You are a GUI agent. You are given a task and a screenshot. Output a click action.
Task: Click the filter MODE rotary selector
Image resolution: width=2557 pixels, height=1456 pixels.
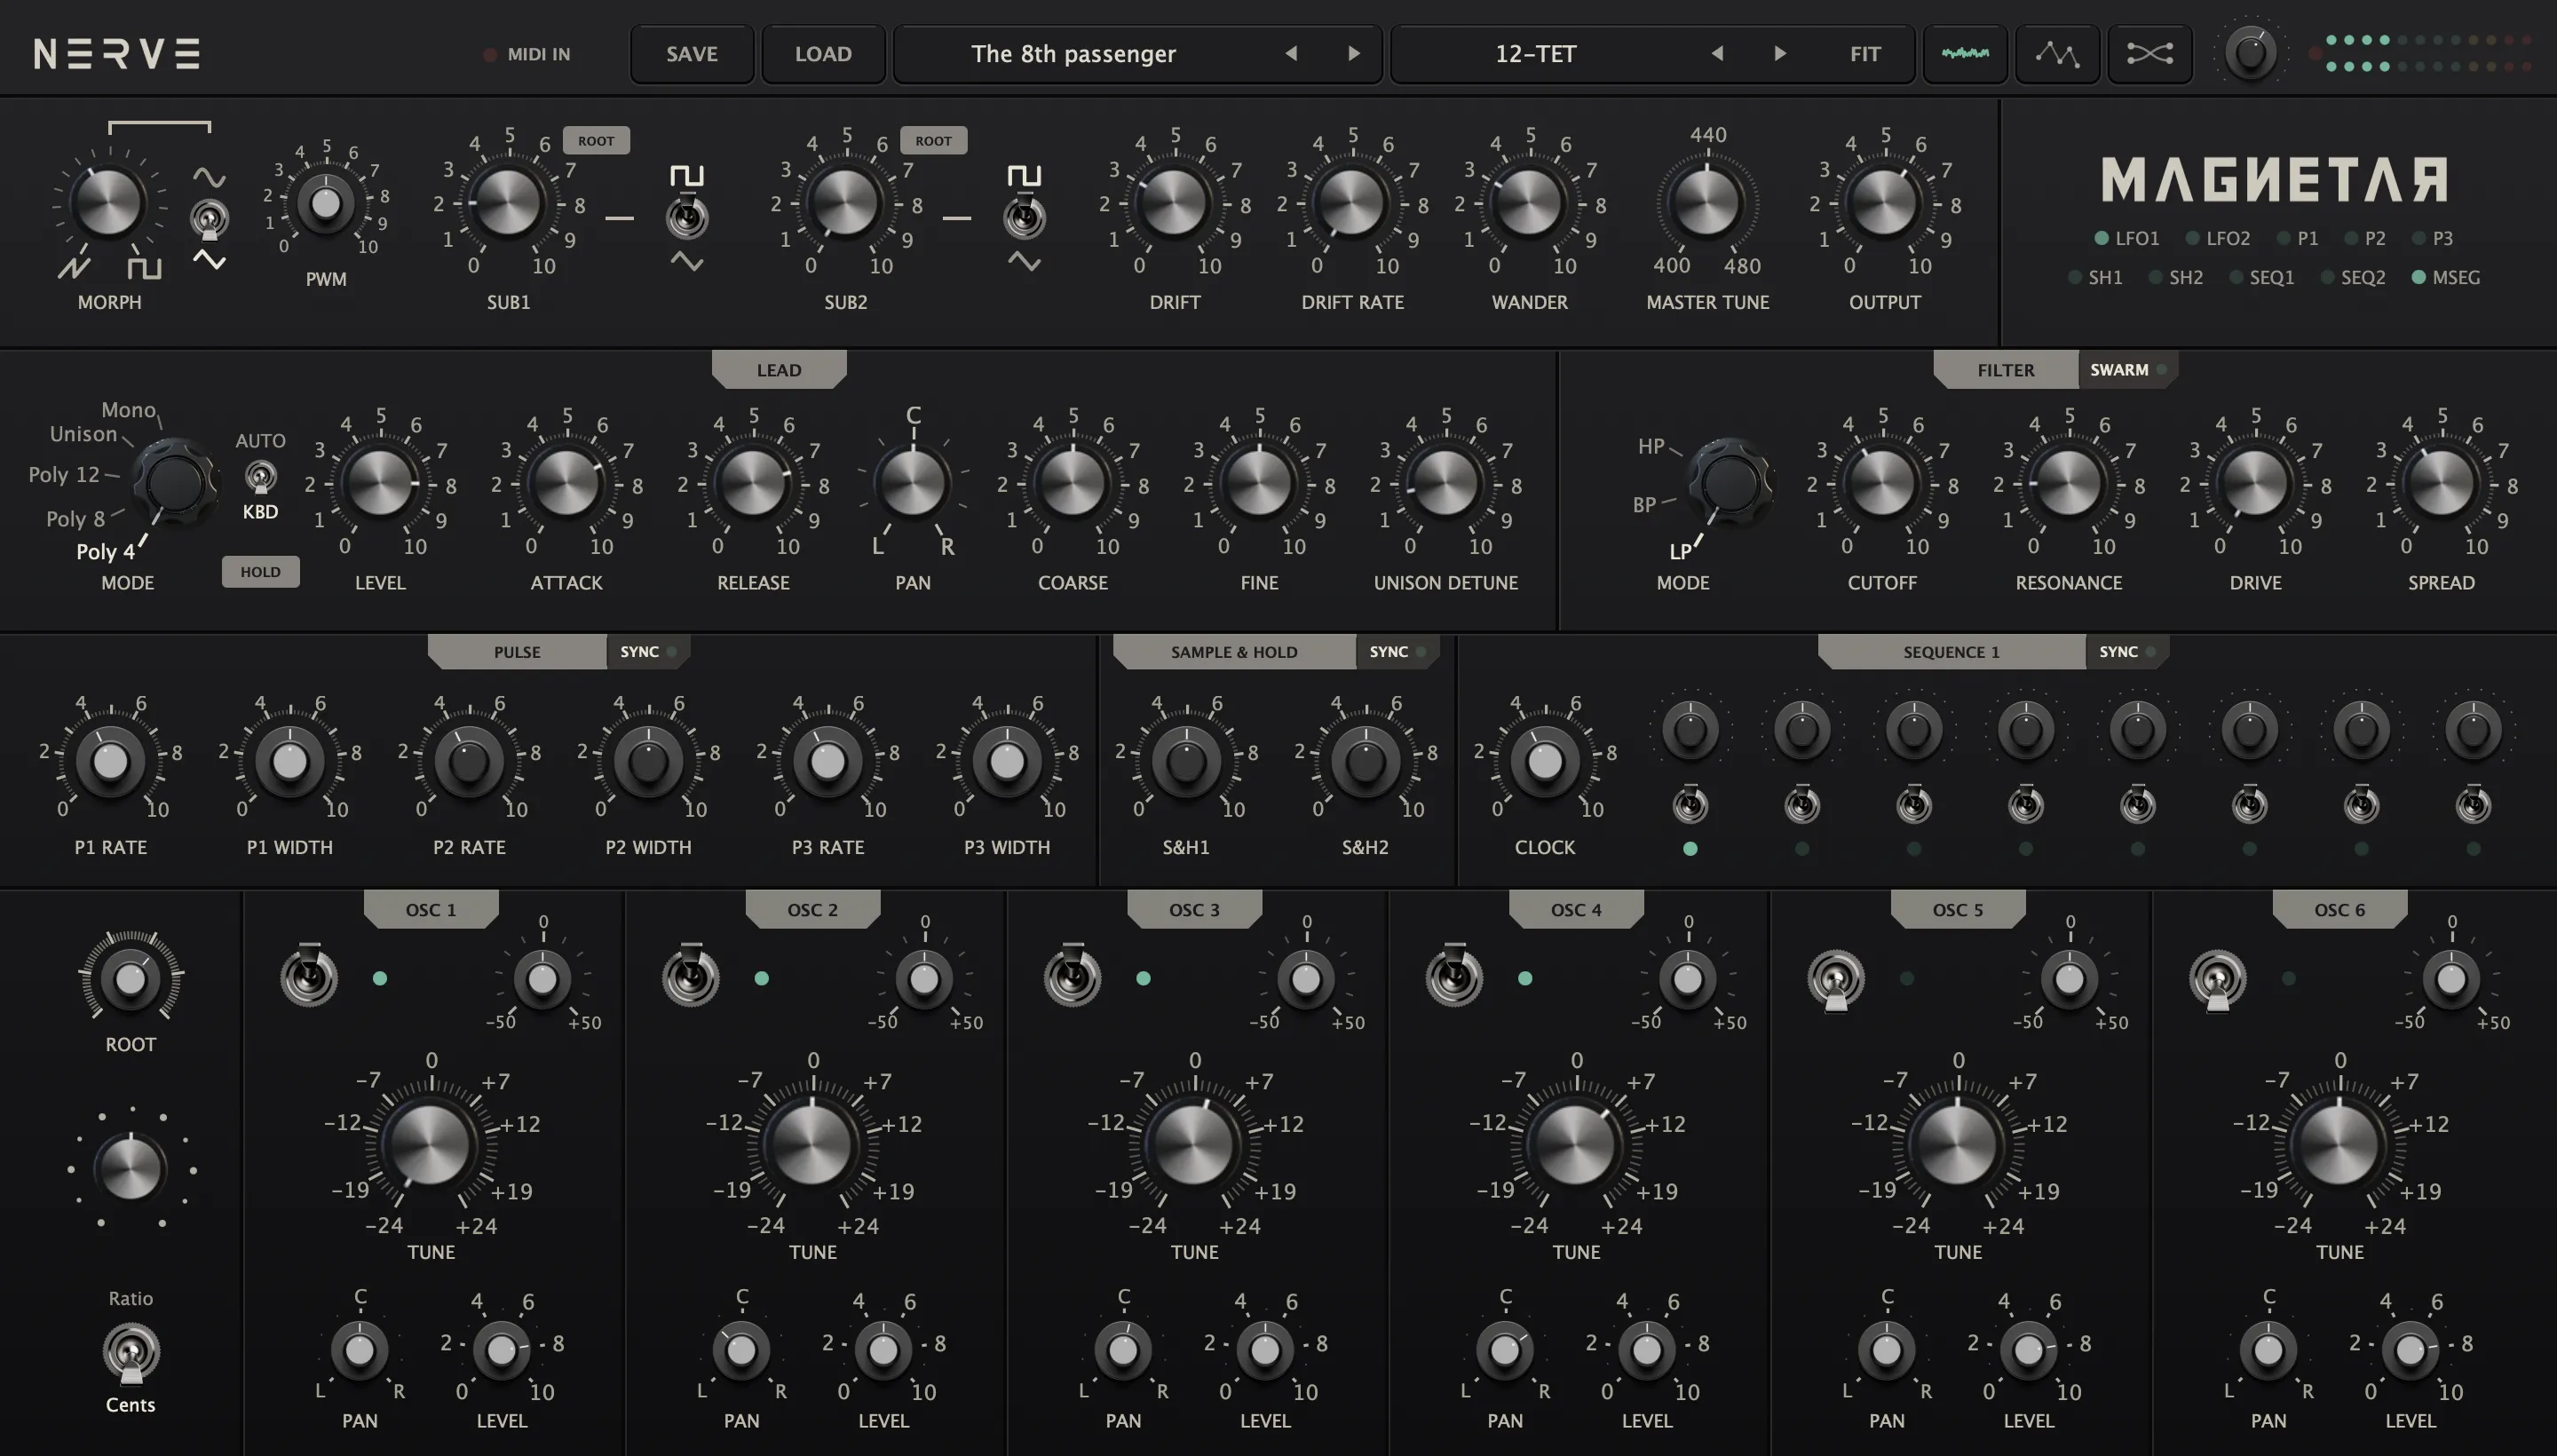pyautogui.click(x=1730, y=483)
